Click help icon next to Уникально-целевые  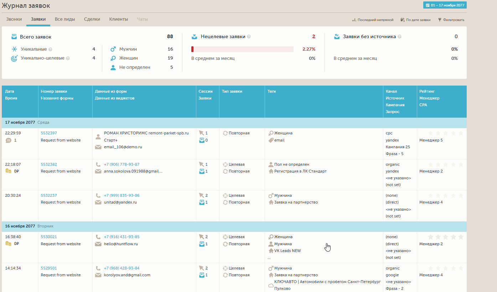[x=68, y=58]
